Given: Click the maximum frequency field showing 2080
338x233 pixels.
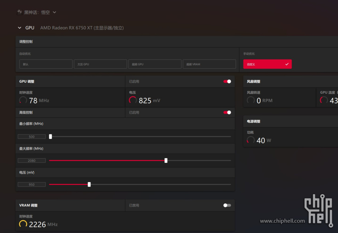Looking at the screenshot, I should point(32,160).
